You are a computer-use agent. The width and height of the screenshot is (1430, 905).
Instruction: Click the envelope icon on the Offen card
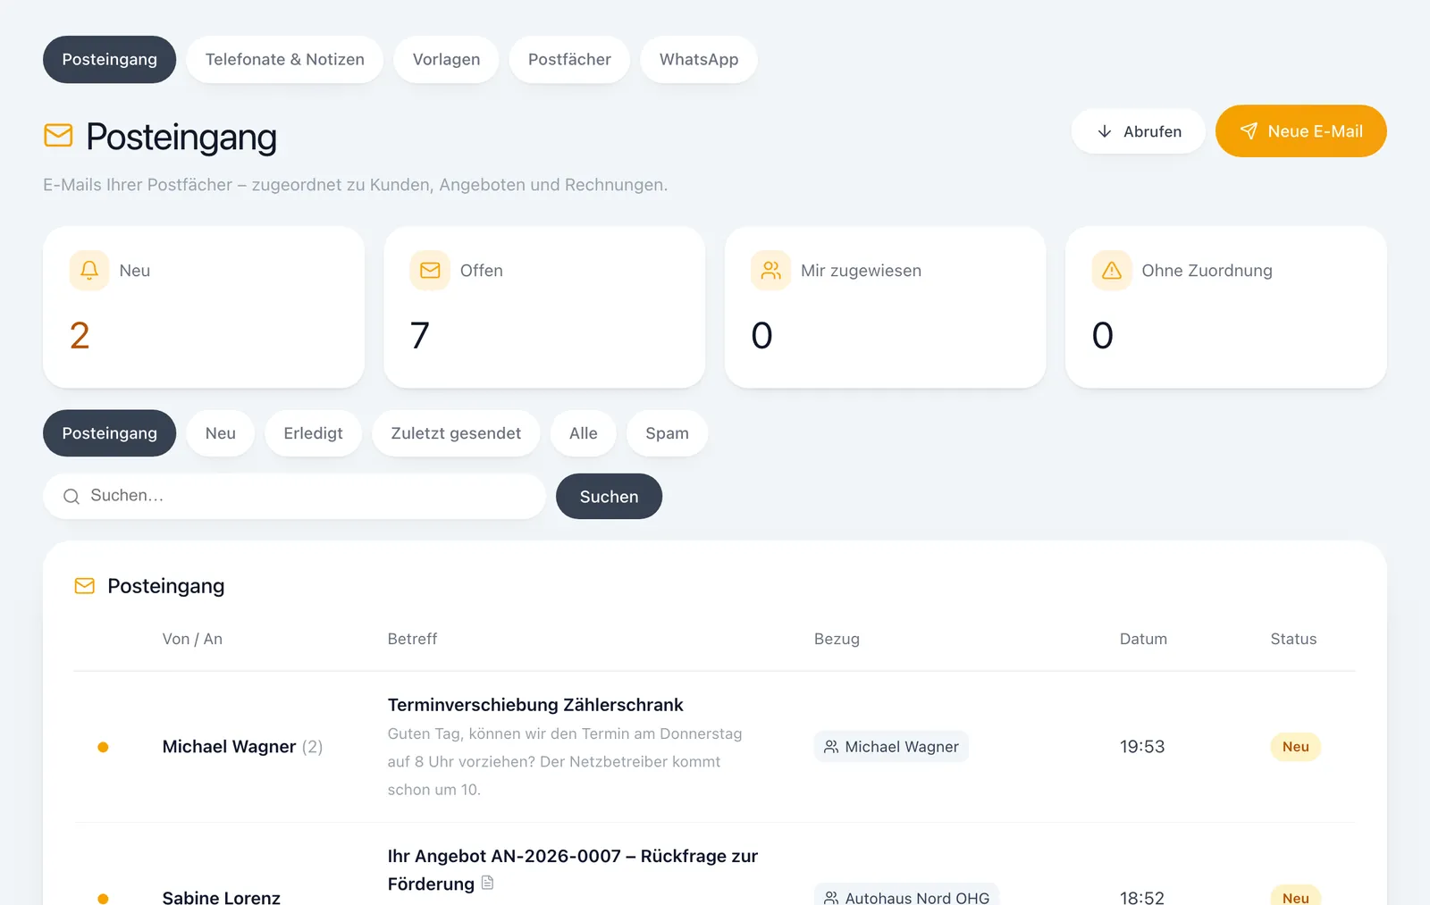pyautogui.click(x=430, y=270)
